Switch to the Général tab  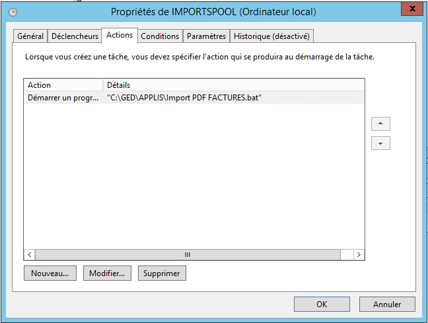30,36
